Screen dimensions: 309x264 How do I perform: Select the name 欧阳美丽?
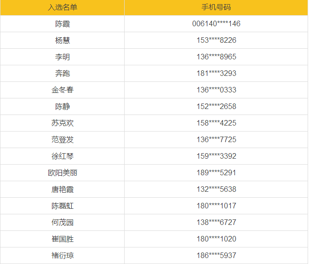62,172
